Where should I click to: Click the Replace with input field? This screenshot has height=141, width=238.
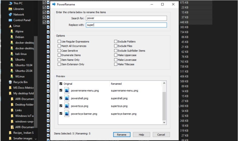click(126, 25)
